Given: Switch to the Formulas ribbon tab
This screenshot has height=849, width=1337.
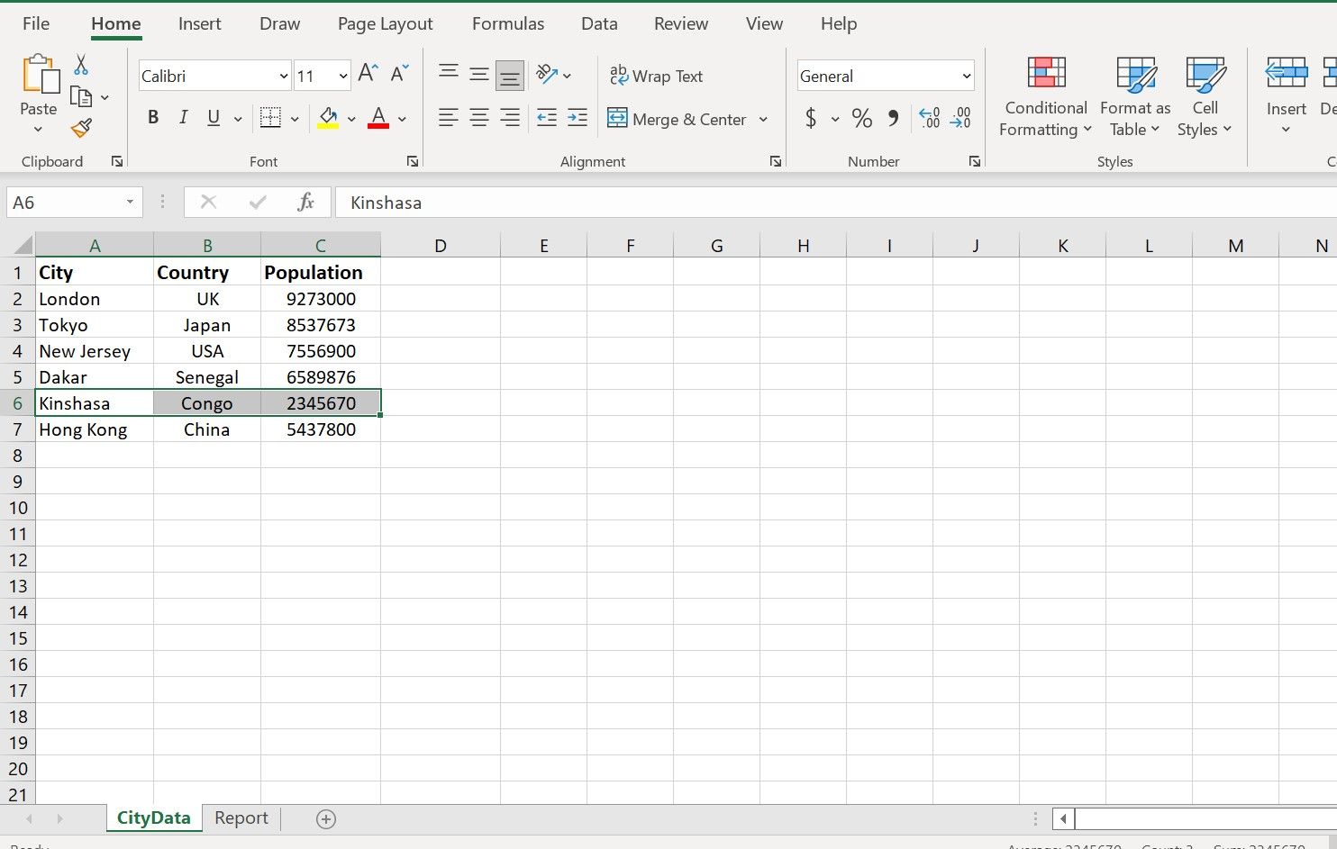Looking at the screenshot, I should pyautogui.click(x=507, y=23).
